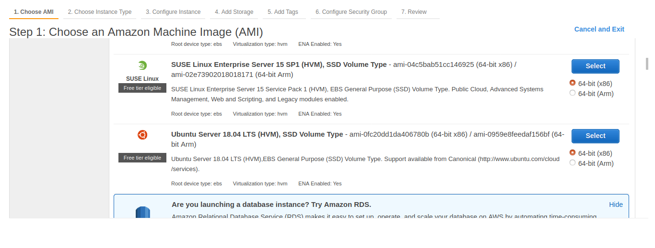
Task: Click the ami-02e73902018018171 (64-bit Arm) text
Action: pos(232,75)
